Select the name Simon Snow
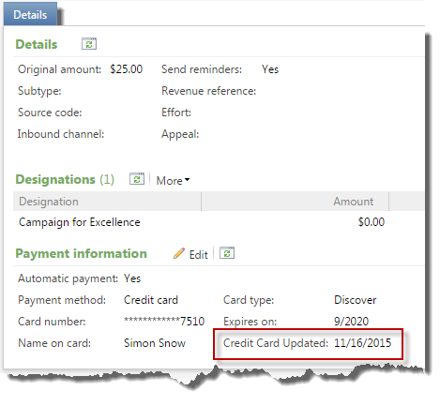440x406 pixels. tap(155, 343)
